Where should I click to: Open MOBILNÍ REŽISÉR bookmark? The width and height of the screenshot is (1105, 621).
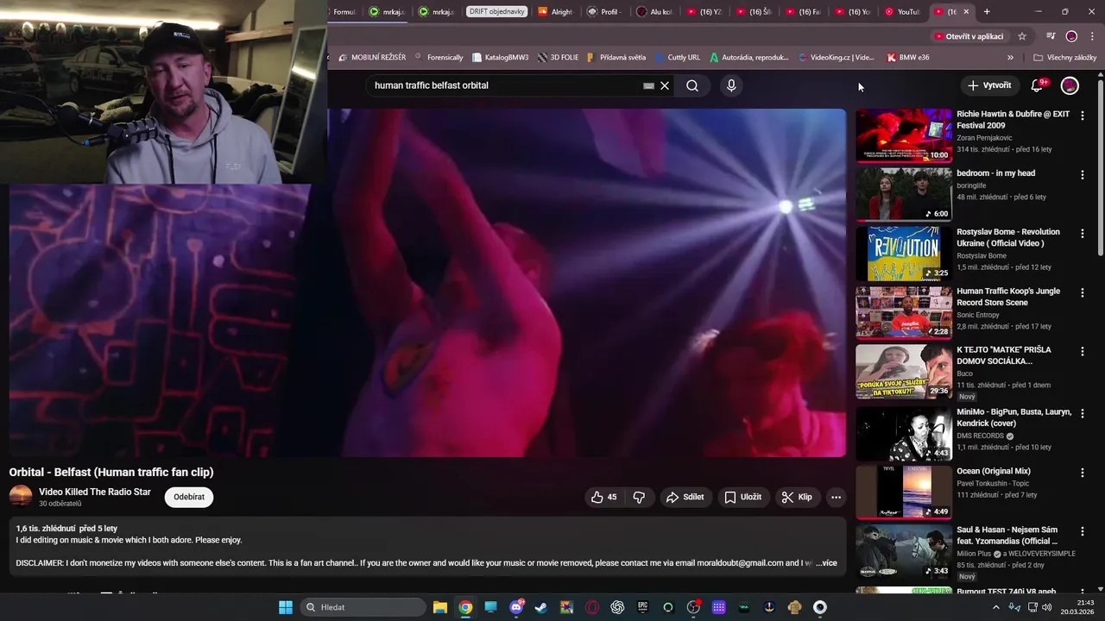pos(372,58)
